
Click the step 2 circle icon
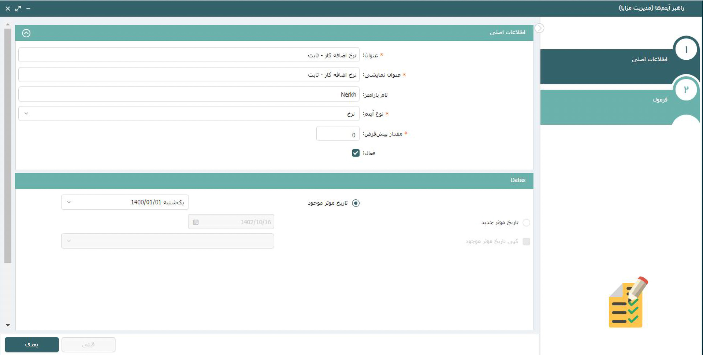coord(686,89)
